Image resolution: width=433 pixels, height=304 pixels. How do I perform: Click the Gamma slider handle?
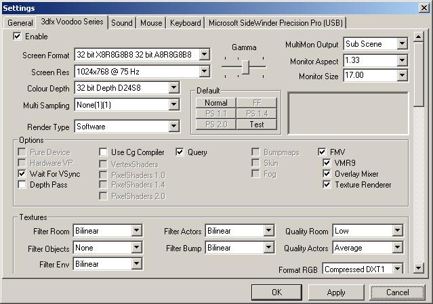[x=245, y=67]
